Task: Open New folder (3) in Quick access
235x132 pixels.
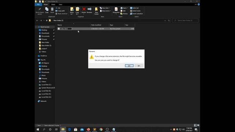Action: coord(46,45)
